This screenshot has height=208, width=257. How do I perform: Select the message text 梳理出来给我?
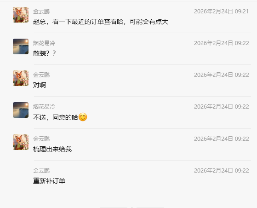pyautogui.click(x=52, y=149)
